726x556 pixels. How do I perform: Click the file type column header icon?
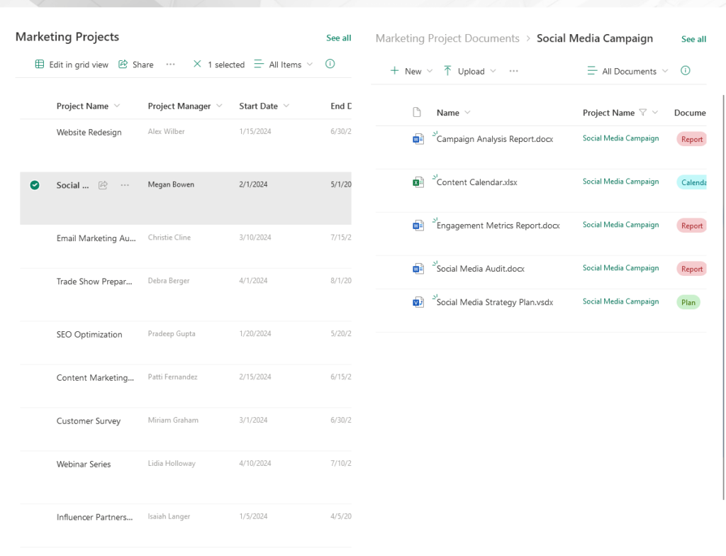(x=417, y=112)
